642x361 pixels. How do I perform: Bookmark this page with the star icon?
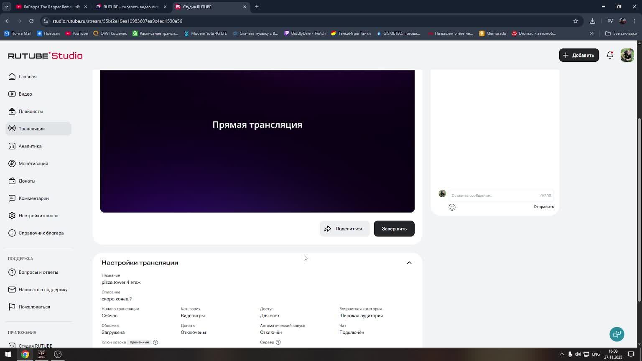(576, 21)
